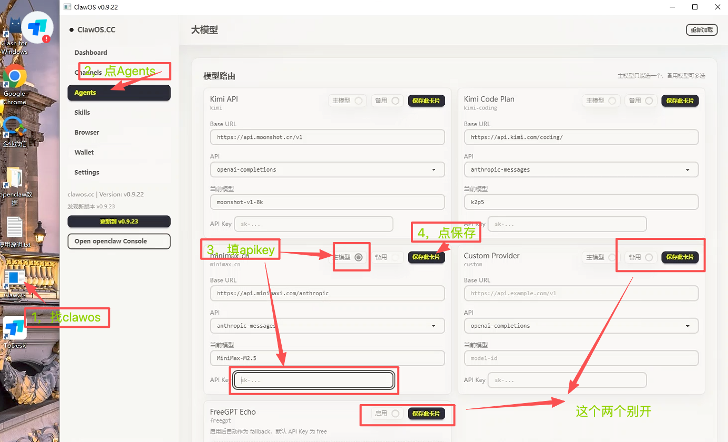Click the 更新到 v0.9.23 update button
This screenshot has width=728, height=442.
[119, 222]
